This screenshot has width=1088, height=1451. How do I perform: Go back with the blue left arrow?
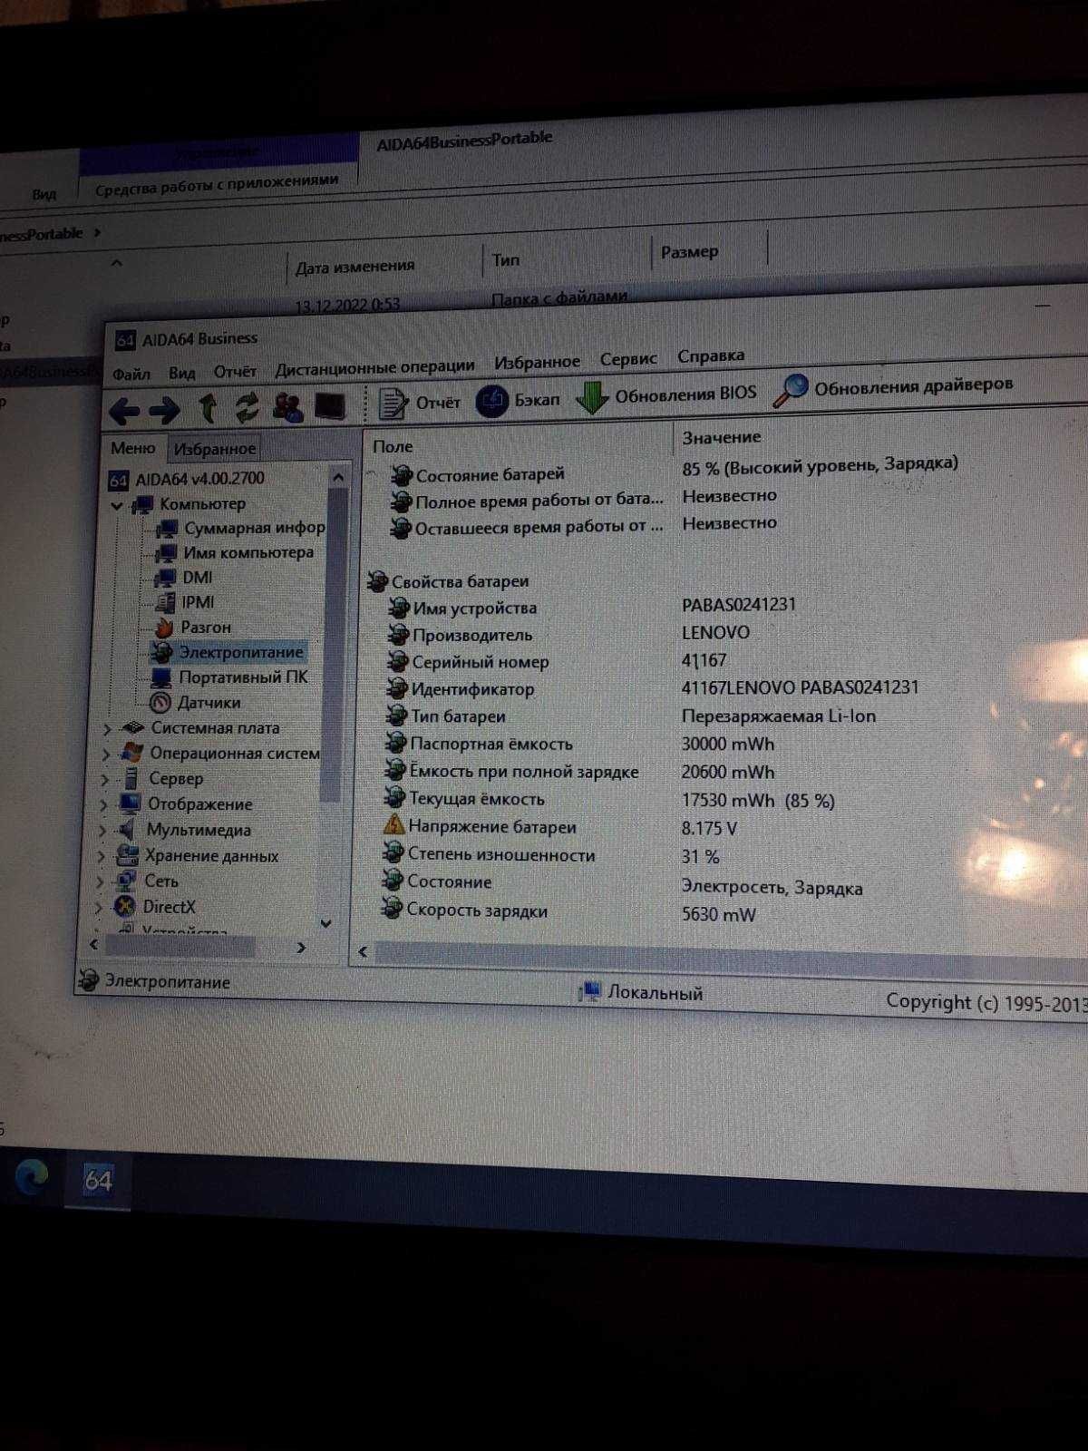pos(124,412)
